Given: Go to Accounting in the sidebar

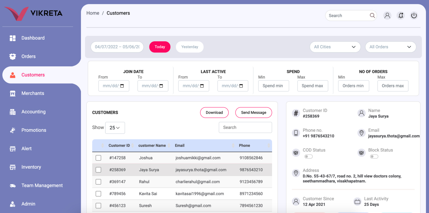Looking at the screenshot, I should (33, 112).
